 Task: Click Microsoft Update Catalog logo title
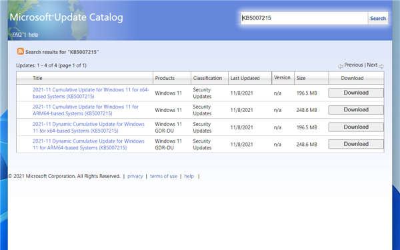click(66, 17)
